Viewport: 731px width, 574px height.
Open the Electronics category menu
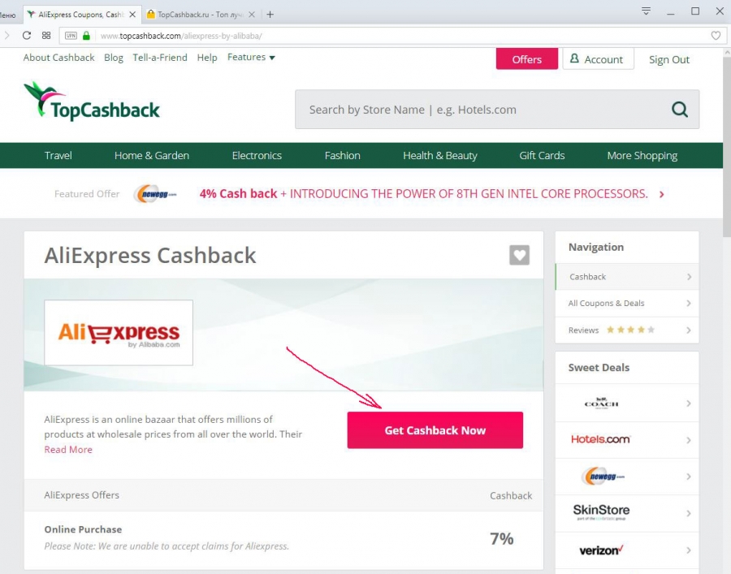point(257,156)
